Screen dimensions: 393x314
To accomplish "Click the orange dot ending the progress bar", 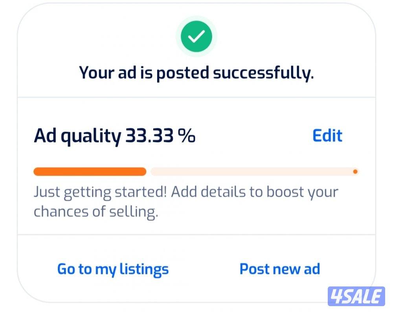I will click(355, 172).
